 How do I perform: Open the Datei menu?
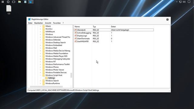pyautogui.click(x=30, y=23)
